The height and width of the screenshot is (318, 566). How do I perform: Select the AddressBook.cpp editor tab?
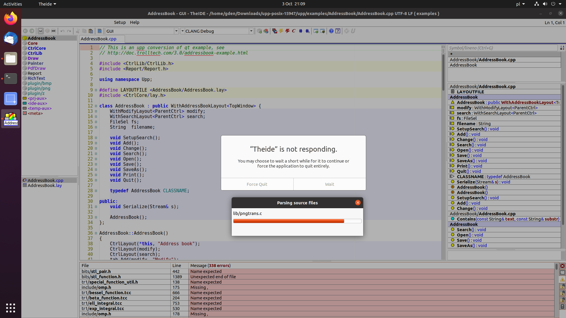[x=99, y=39]
